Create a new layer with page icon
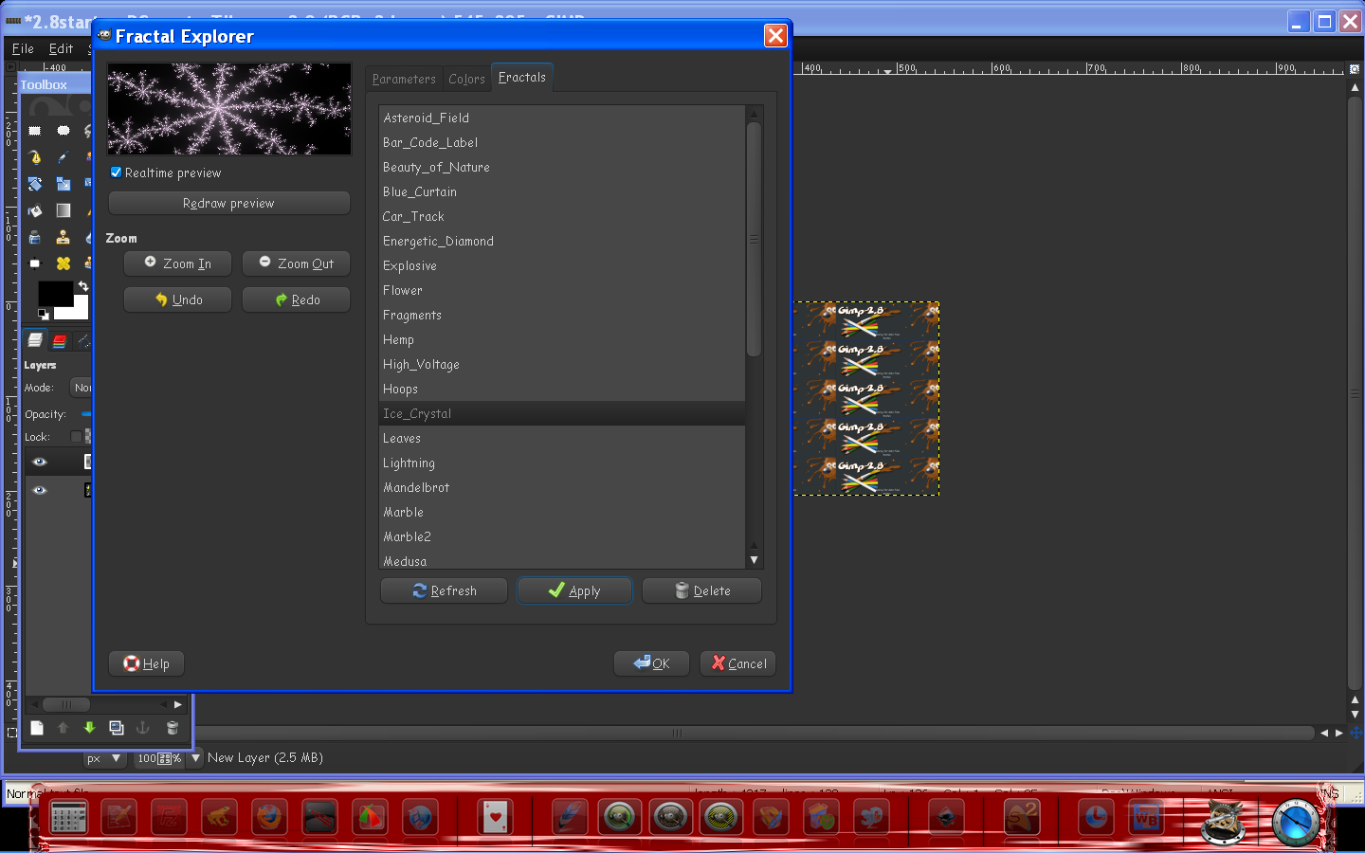 pos(37,728)
